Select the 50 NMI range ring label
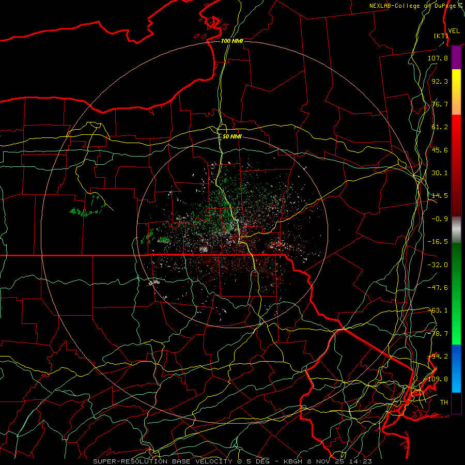This screenshot has width=465, height=465. tap(232, 136)
